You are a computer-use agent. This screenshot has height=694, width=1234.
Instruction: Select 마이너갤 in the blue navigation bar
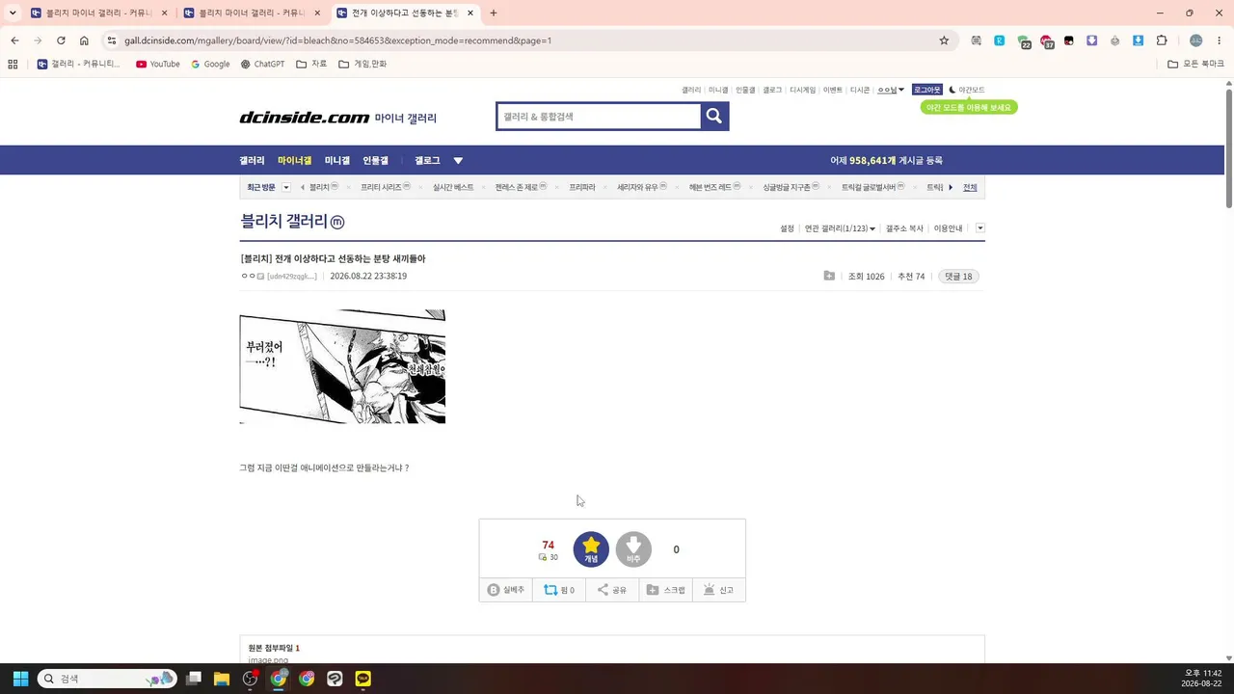pos(295,161)
